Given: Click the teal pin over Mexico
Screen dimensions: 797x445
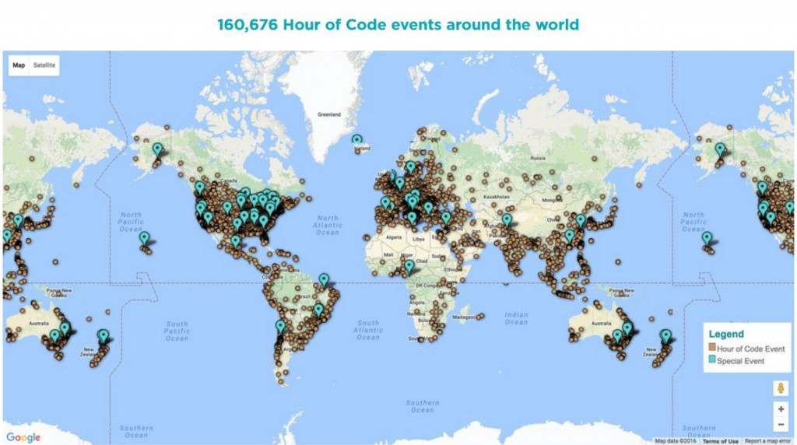Looking at the screenshot, I should pyautogui.click(x=235, y=241).
